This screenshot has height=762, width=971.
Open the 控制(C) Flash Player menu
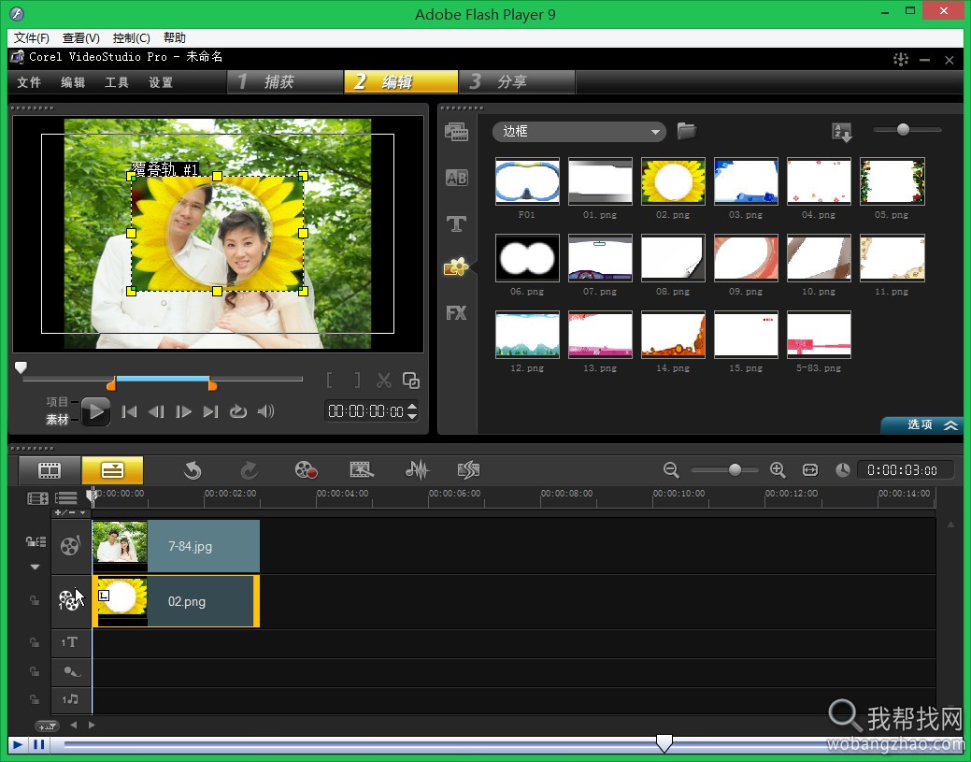131,37
